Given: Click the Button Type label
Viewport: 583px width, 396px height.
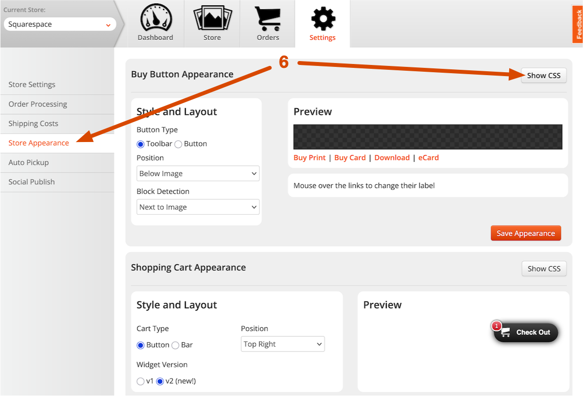Looking at the screenshot, I should (x=157, y=130).
